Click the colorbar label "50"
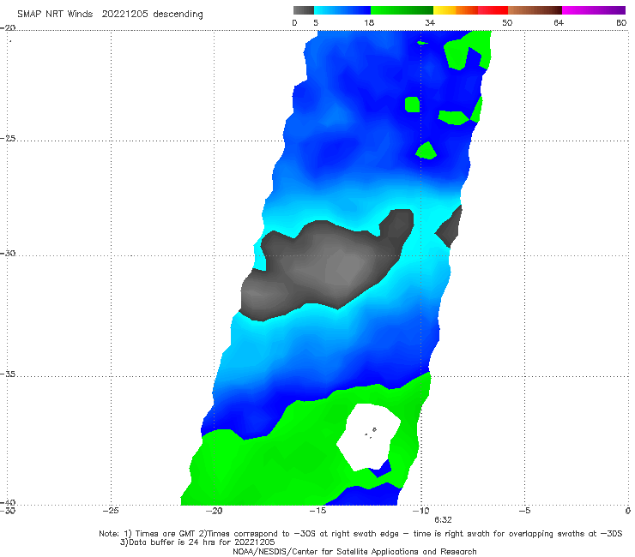 (x=507, y=23)
